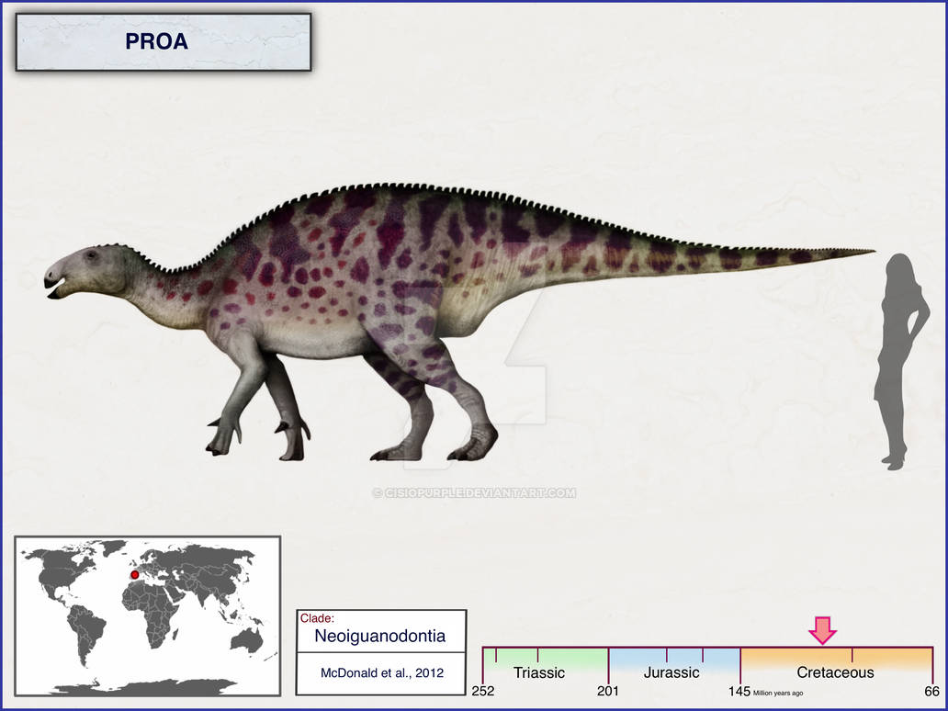Open the Neoiguanodontia clade entry
The height and width of the screenshot is (711, 948).
(382, 636)
